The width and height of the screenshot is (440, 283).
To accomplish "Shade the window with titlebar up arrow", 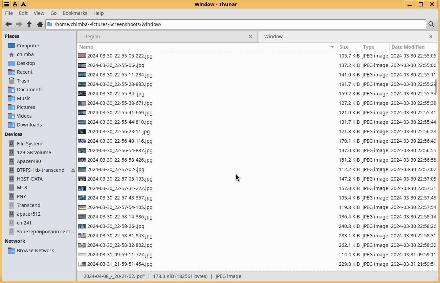I will tap(23, 4).
